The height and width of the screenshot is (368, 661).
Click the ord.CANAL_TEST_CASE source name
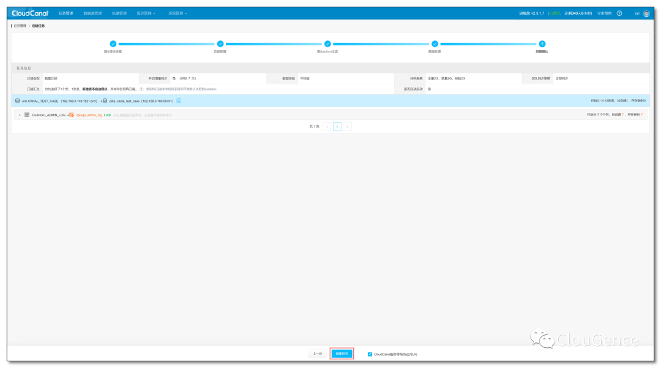pyautogui.click(x=40, y=101)
